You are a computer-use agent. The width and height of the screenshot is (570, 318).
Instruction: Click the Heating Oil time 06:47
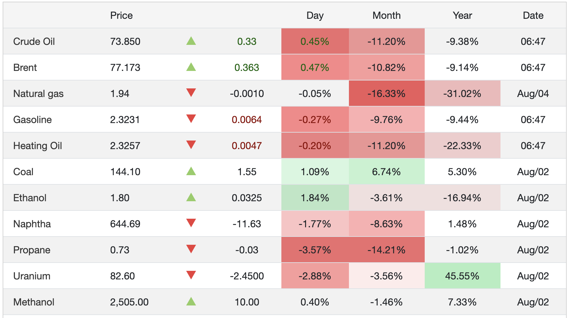coord(533,146)
